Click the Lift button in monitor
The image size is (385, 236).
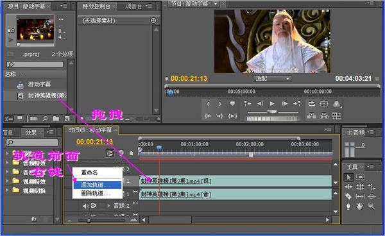312,116
